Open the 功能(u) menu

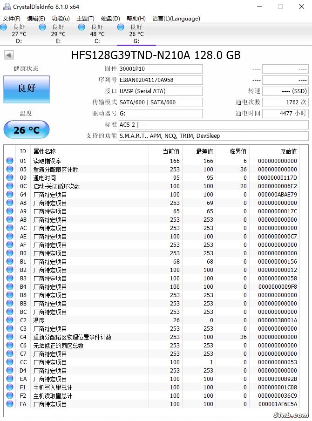click(61, 19)
